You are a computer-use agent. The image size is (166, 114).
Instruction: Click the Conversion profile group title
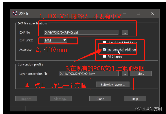[x=30, y=65]
